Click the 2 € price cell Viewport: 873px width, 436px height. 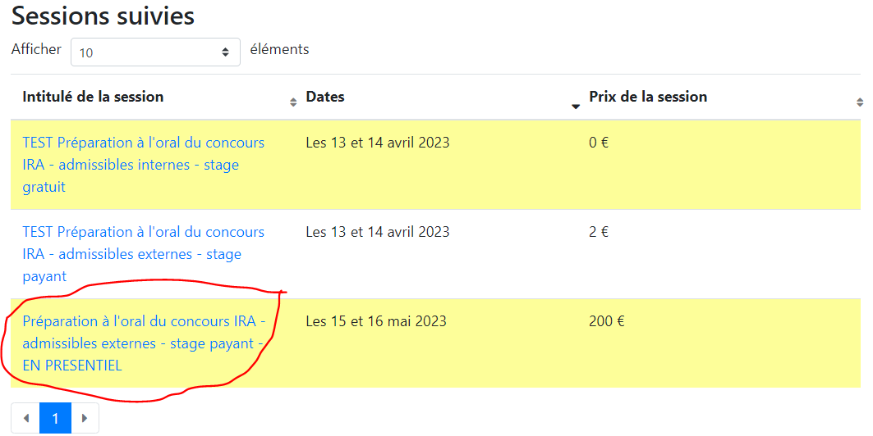coord(599,232)
